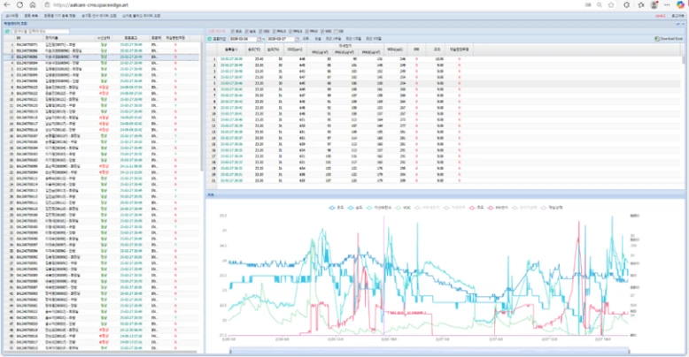The width and height of the screenshot is (689, 357).
Task: Click the browser back arrow
Action: (7, 4)
